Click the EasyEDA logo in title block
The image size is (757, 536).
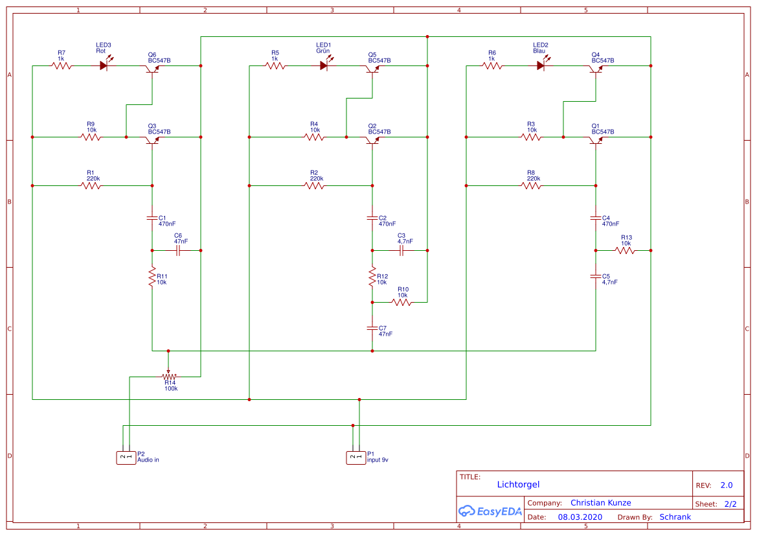coord(490,511)
